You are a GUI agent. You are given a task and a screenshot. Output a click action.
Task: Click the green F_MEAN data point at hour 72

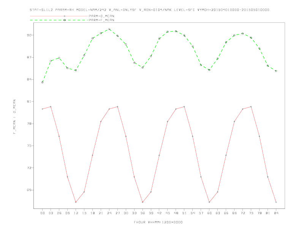point(242,33)
